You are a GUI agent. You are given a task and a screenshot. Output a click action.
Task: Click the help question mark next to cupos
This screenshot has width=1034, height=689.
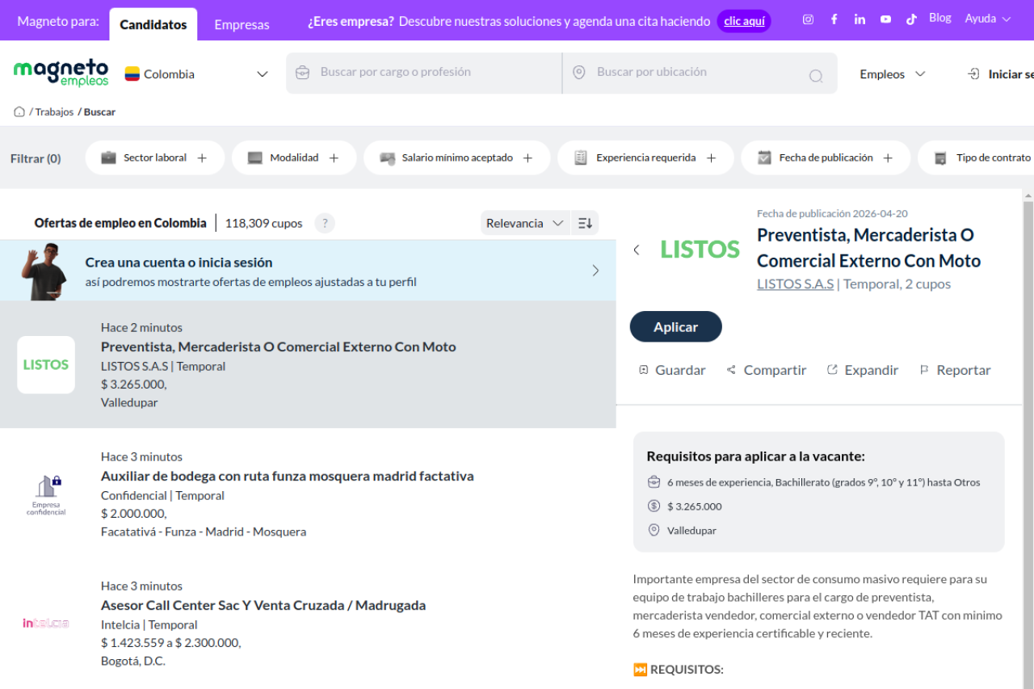click(324, 223)
